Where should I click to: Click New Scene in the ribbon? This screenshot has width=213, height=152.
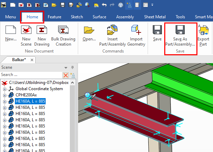(26, 36)
